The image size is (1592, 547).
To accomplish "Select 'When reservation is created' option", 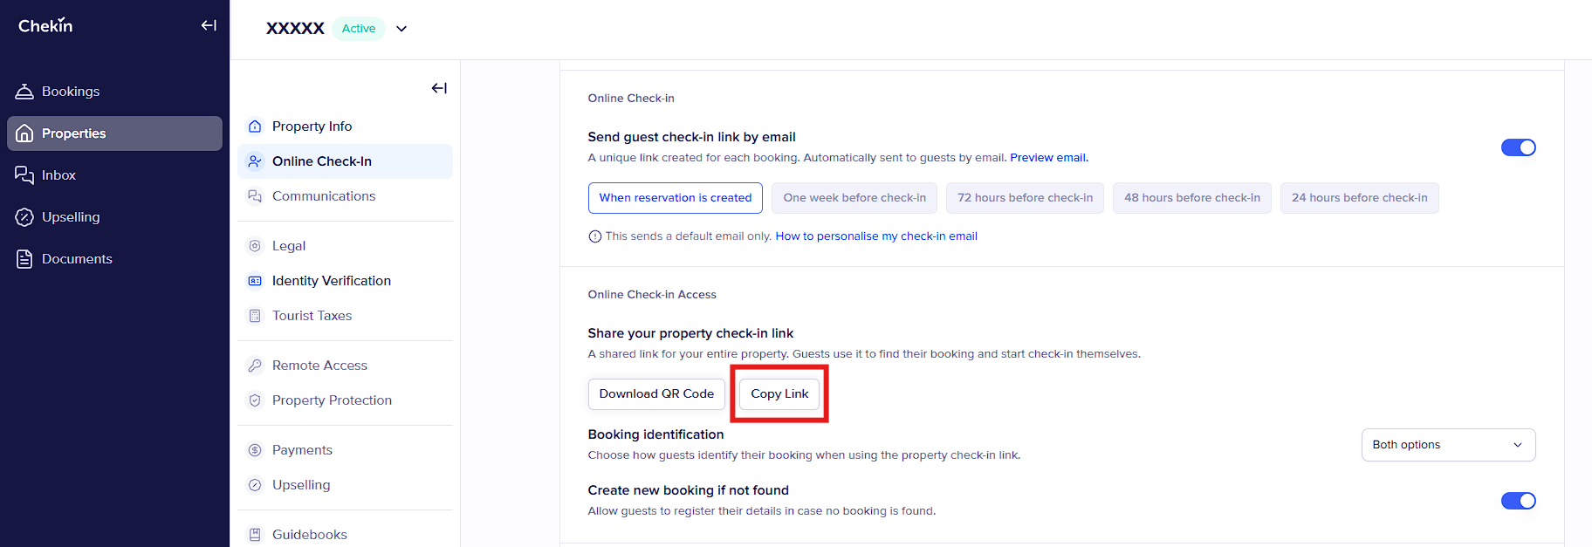I will [x=675, y=198].
